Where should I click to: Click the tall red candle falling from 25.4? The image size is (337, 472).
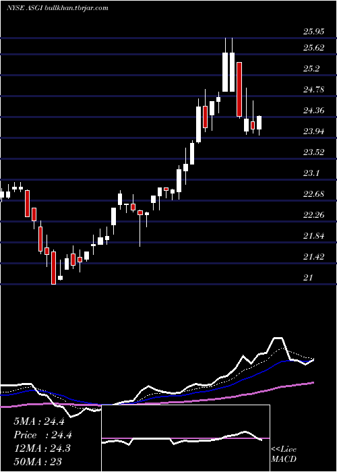tap(239, 90)
